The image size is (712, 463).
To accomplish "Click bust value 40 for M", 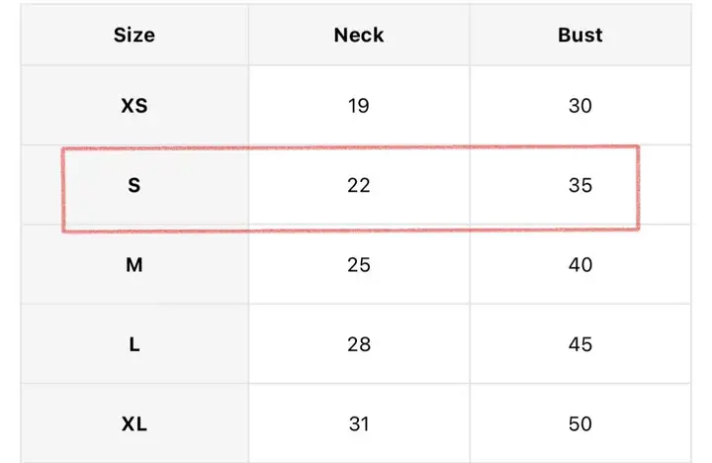I will coord(579,265).
